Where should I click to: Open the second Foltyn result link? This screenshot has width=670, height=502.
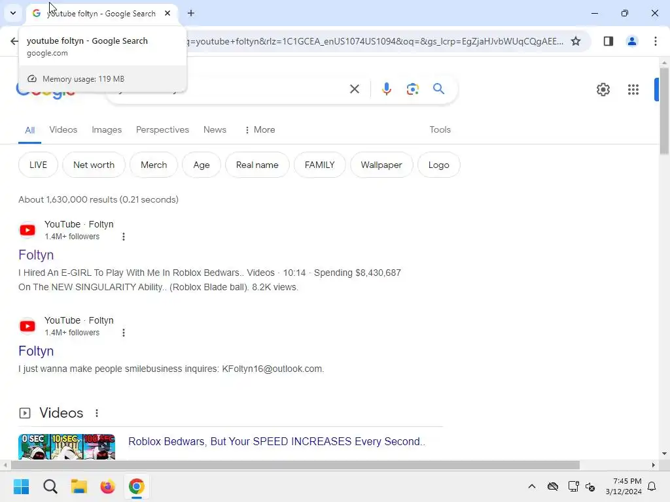point(36,351)
